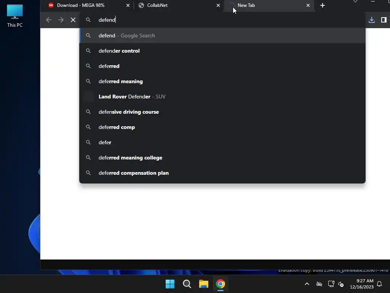Open the This PC desktop icon

pos(15,16)
